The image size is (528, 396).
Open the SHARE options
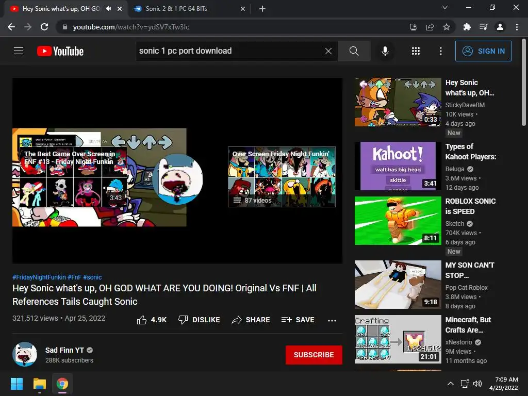(251, 320)
